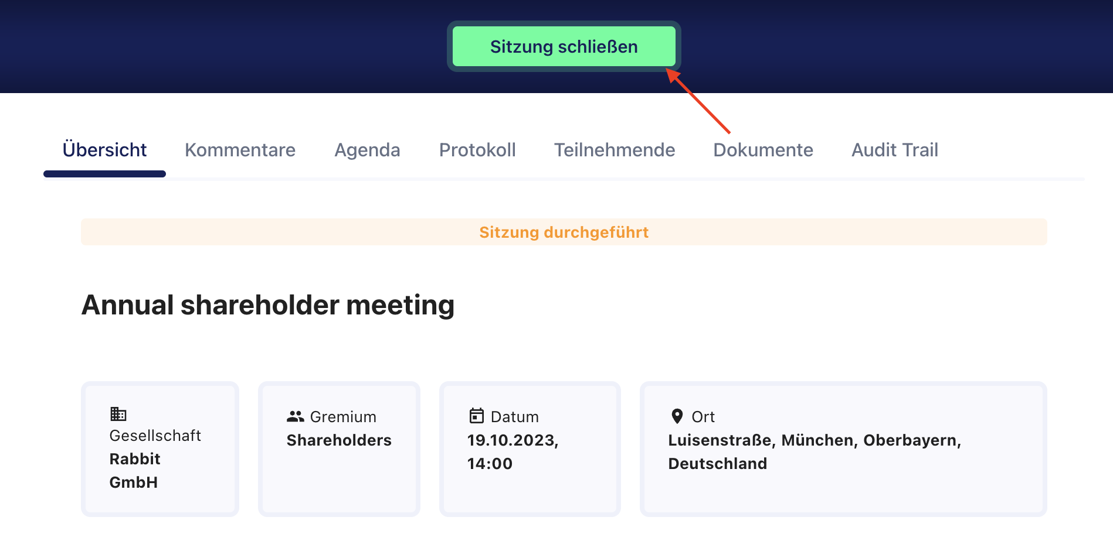Screen dimensions: 1113x534
Task: Open the Kommentare tab
Action: coord(240,150)
